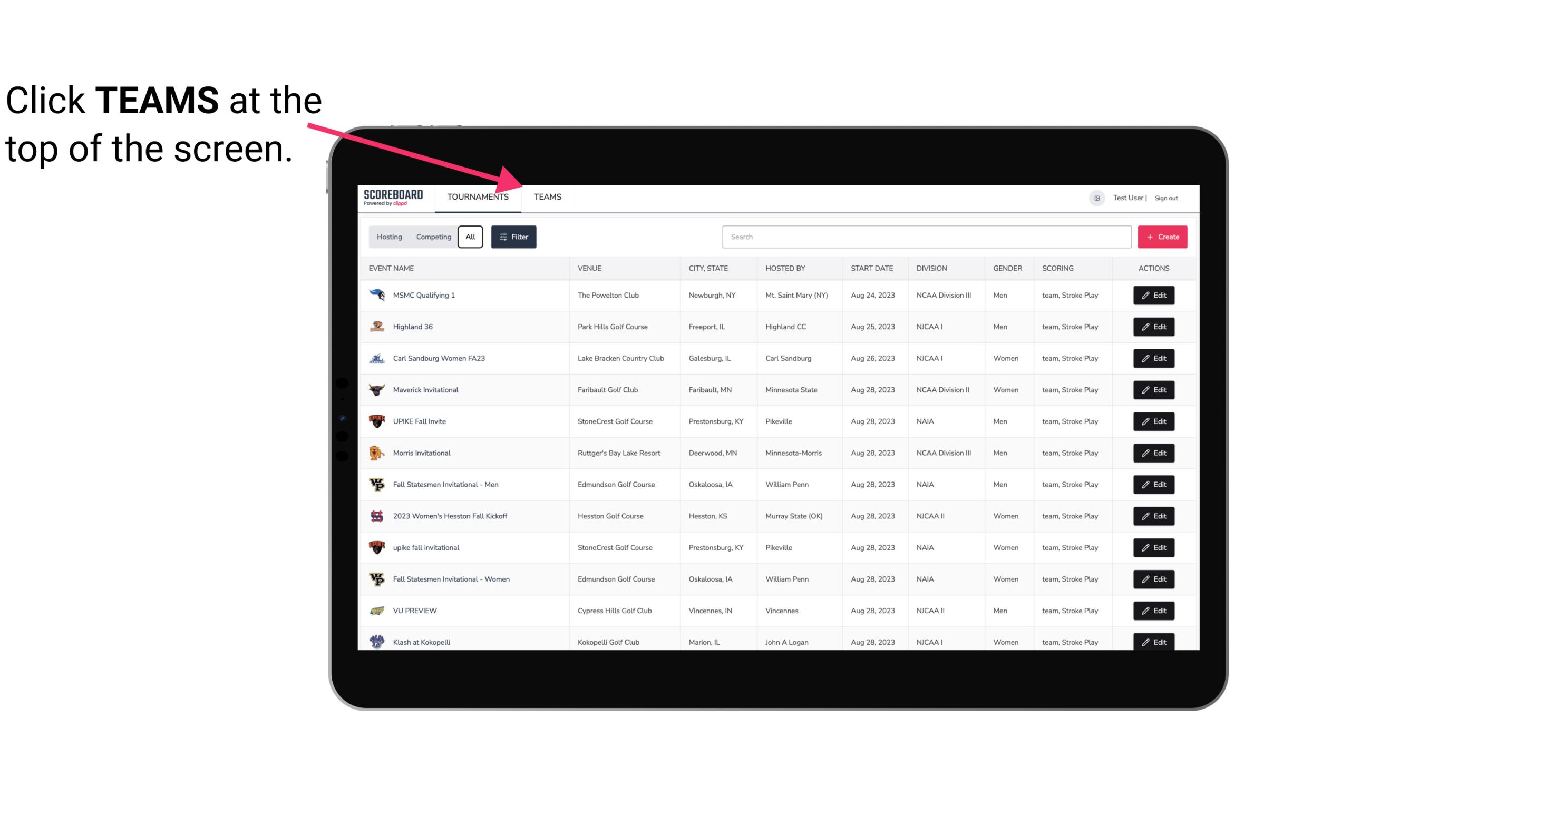1555x836 pixels.
Task: Select the All filter toggle
Action: point(471,237)
